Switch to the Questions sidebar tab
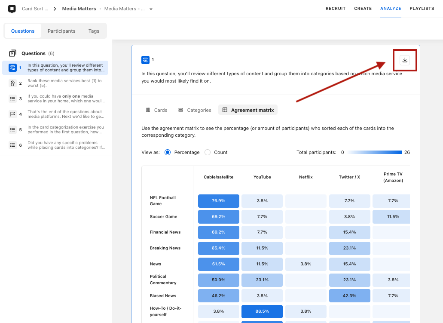Viewport: 443px width, 323px height. tap(23, 31)
